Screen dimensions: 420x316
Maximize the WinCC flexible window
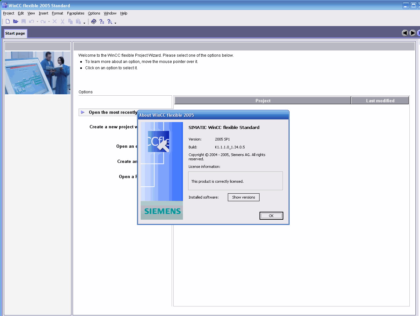(x=413, y=6)
